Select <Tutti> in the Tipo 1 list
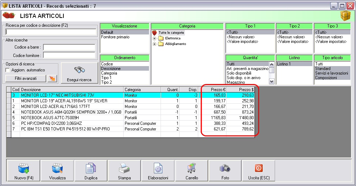356x186 pixels. (250, 32)
